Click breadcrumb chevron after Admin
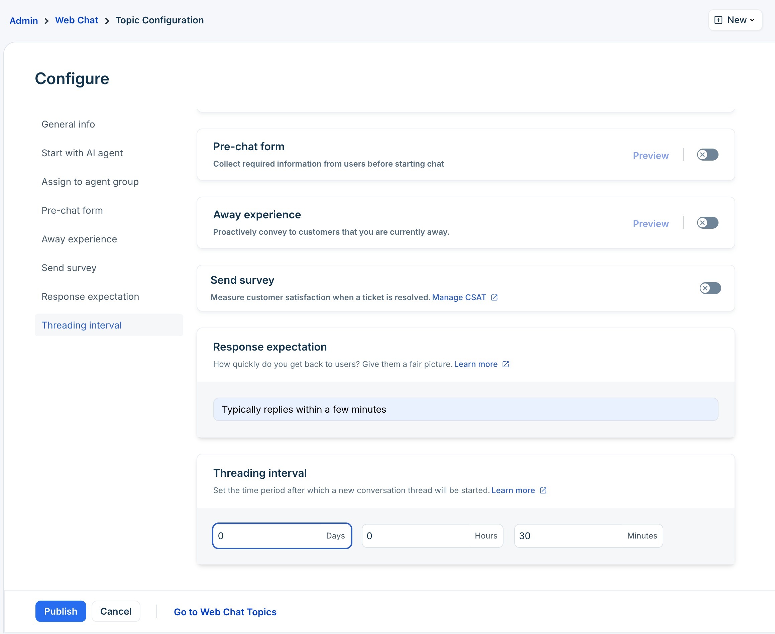The width and height of the screenshot is (775, 634). 46,21
